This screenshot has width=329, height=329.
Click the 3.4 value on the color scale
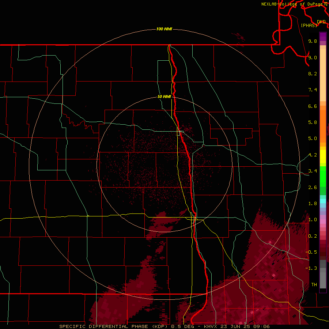(x=313, y=171)
